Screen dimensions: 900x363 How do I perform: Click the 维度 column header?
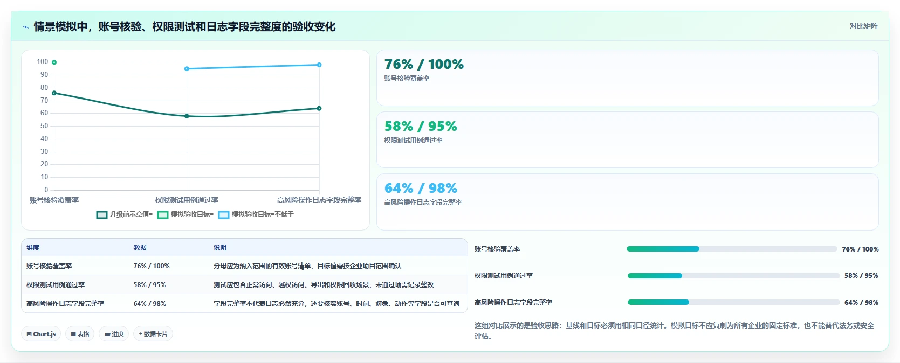click(33, 248)
